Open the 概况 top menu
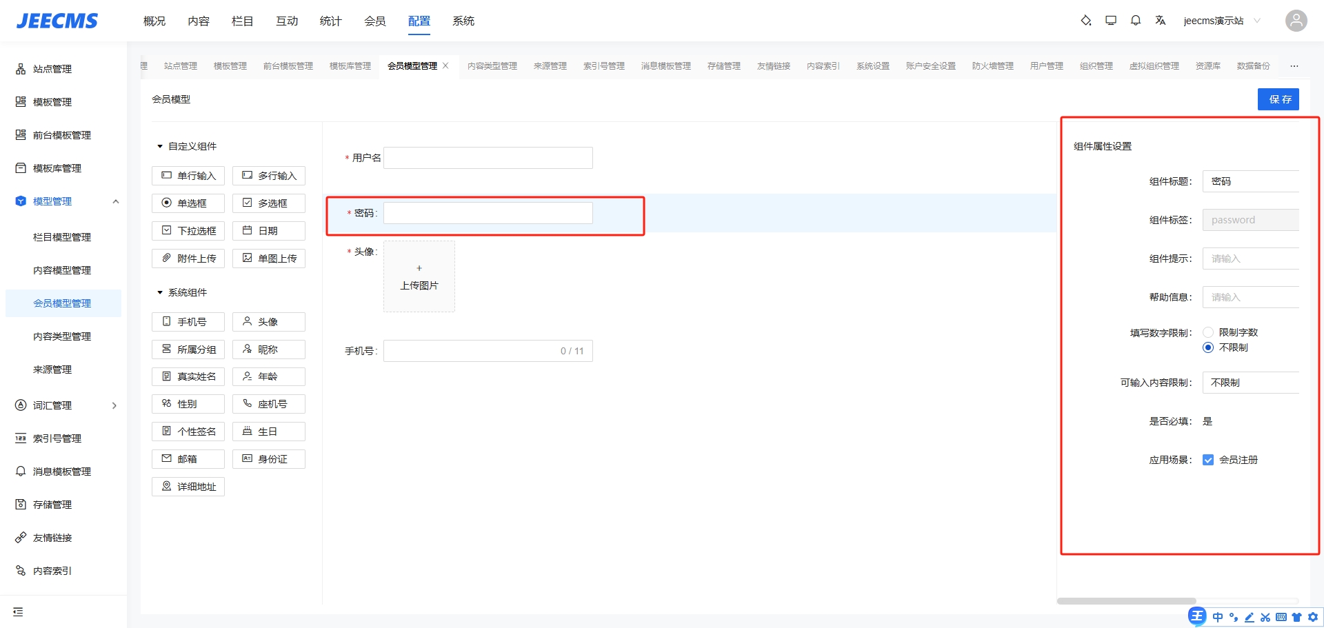This screenshot has height=628, width=1324. click(154, 21)
